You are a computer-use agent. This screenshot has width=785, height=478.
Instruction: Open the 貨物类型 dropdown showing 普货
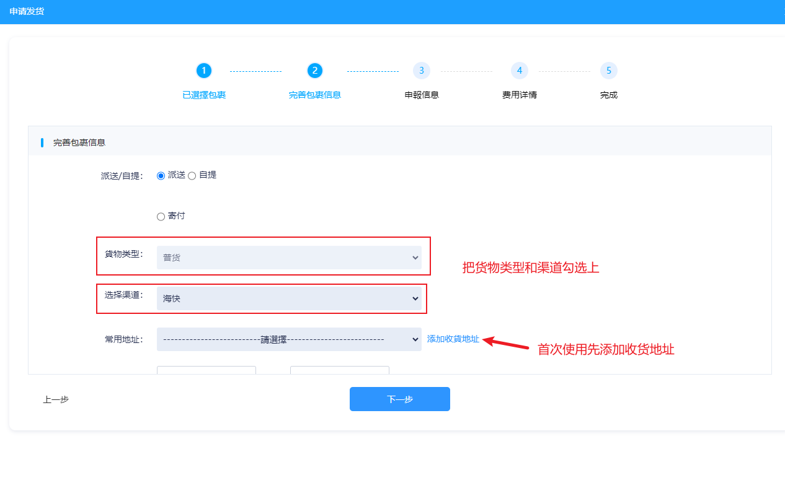(x=289, y=258)
